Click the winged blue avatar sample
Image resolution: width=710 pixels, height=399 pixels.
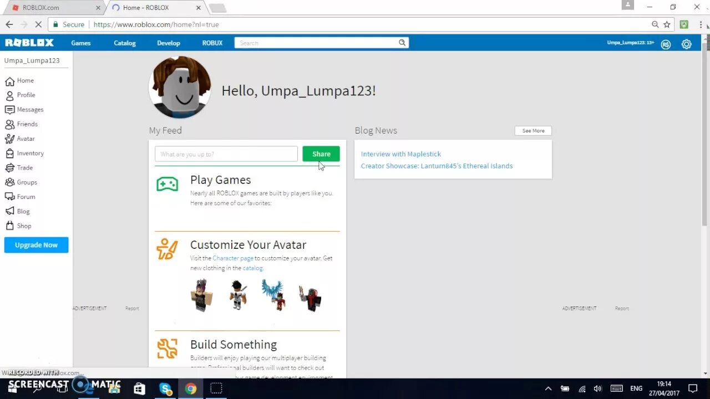[273, 295]
